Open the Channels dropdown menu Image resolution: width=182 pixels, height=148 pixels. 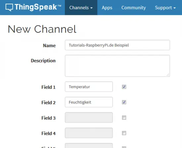(81, 8)
